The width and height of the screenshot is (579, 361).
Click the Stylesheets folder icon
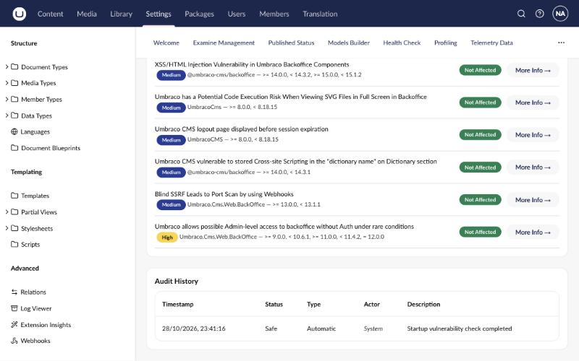tap(14, 228)
